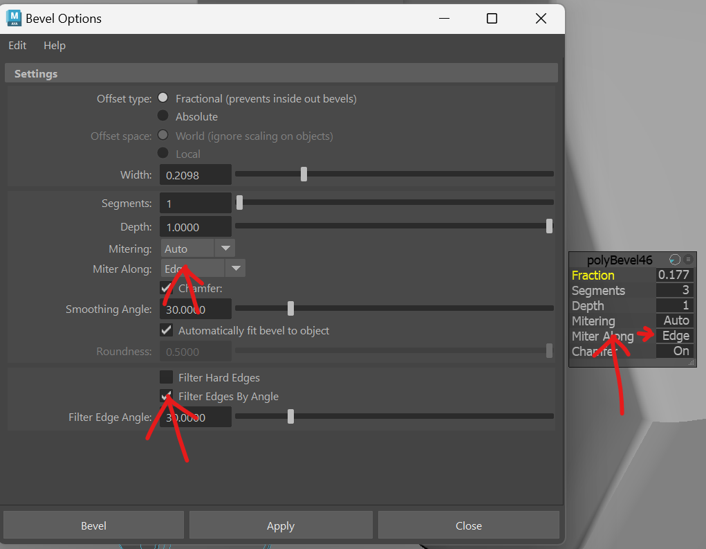Image resolution: width=706 pixels, height=549 pixels.
Task: Apply the bevel settings
Action: [281, 525]
